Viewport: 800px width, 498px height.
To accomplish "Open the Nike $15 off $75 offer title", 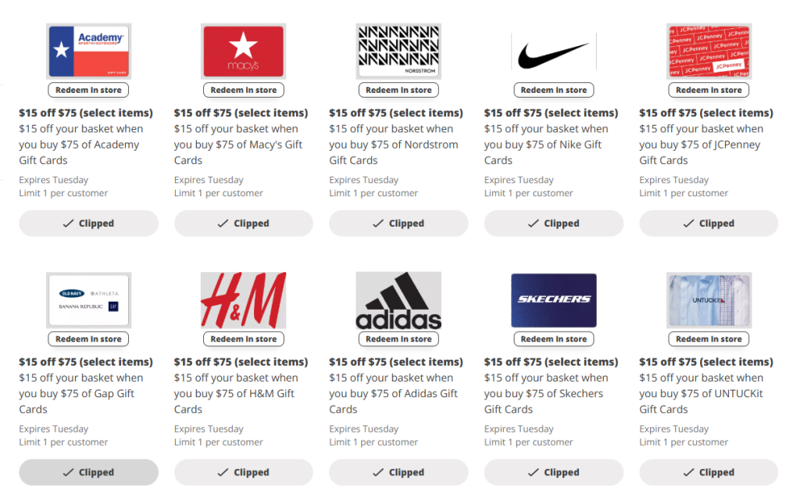I will tap(551, 113).
